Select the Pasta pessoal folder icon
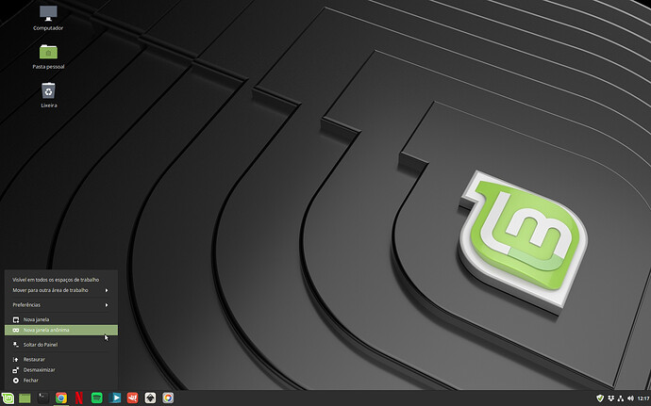Viewport: 651px width, 406px height. (x=48, y=57)
